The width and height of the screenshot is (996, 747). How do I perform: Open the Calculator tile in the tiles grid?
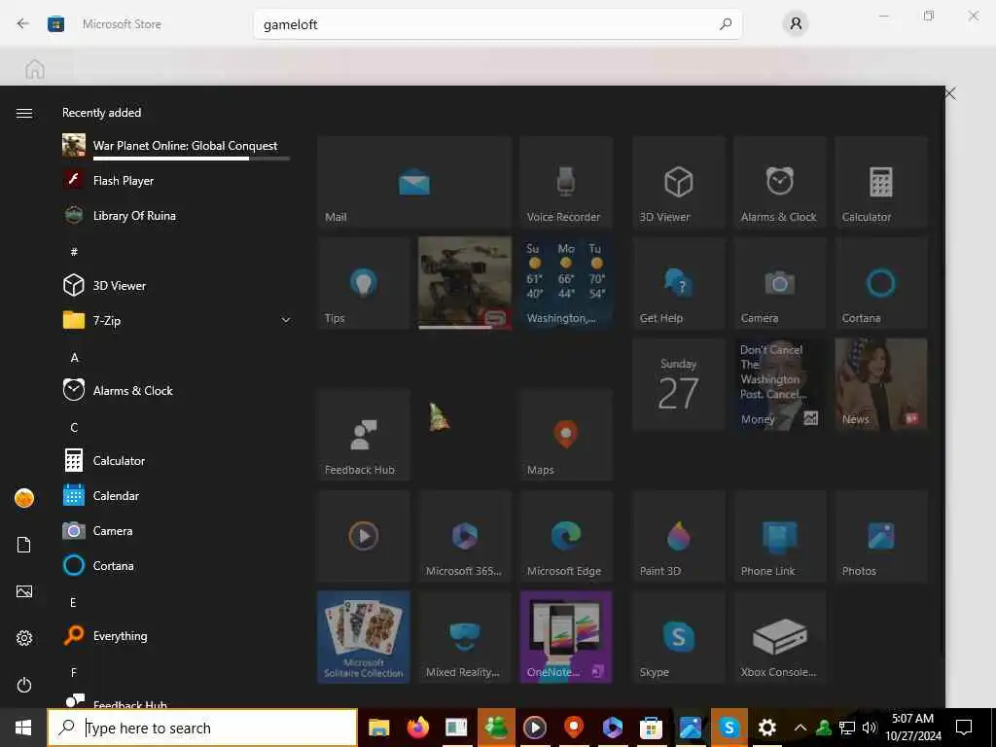coord(881,182)
